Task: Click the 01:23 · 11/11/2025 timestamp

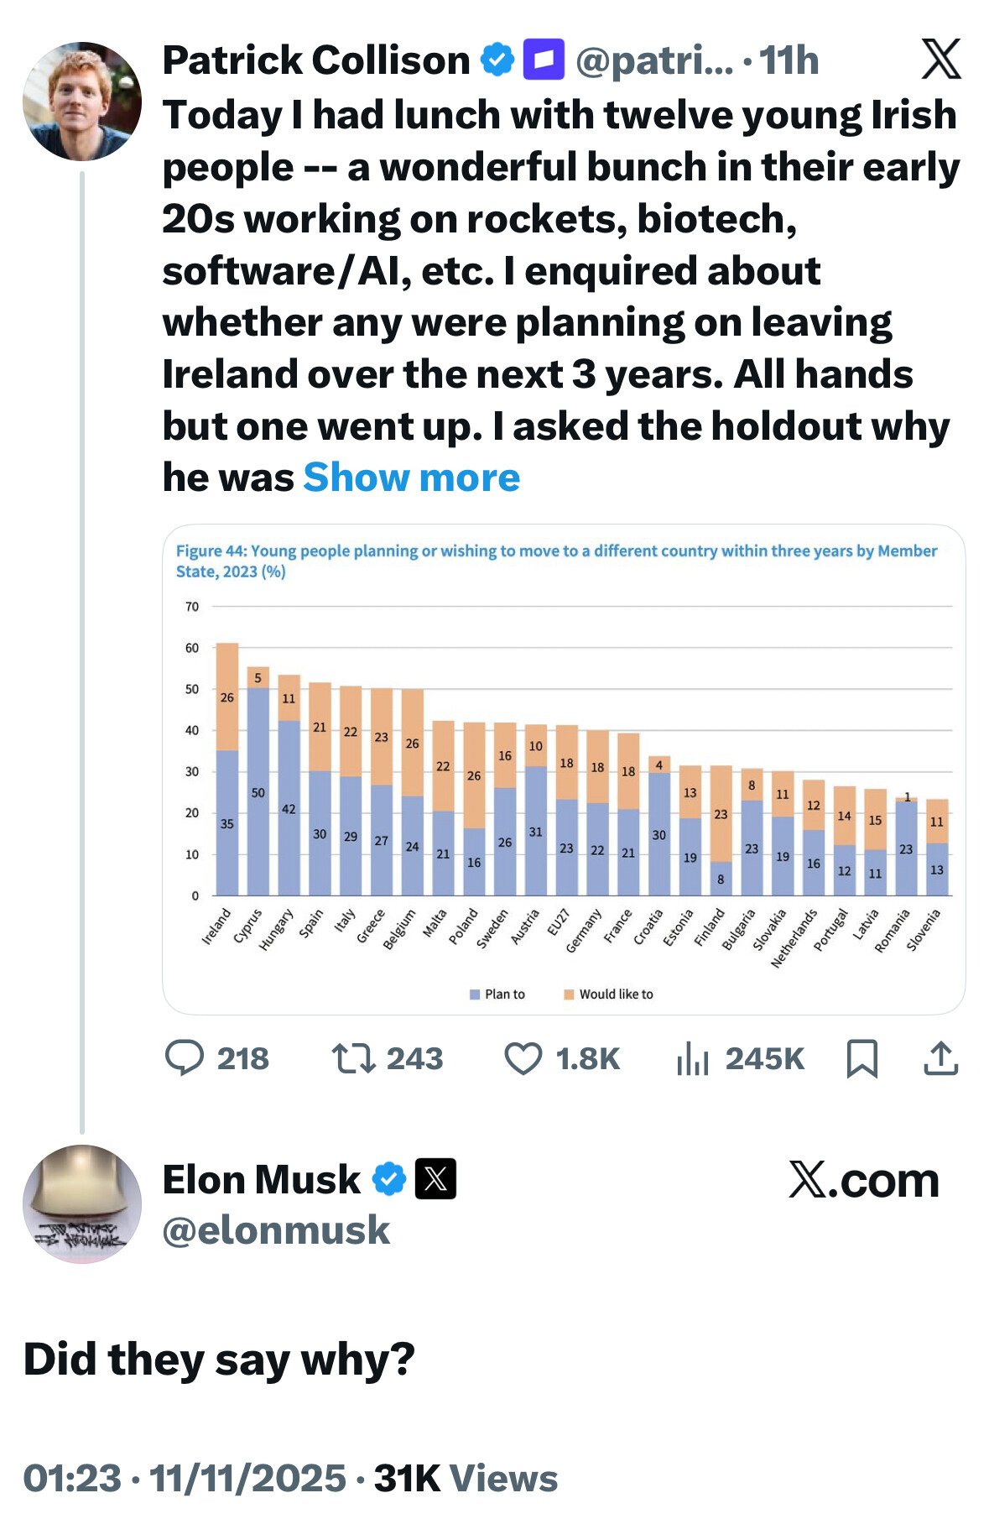Action: (x=185, y=1478)
